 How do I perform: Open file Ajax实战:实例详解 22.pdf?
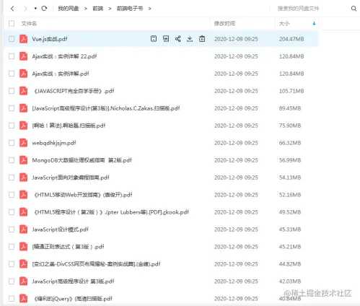pos(64,56)
